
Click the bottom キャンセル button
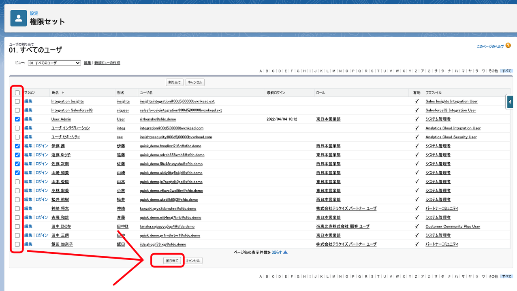tap(193, 261)
